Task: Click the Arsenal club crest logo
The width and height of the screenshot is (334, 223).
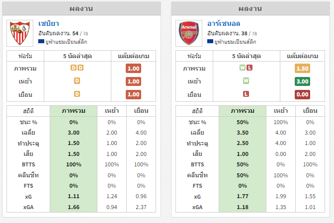Action: coord(189,33)
